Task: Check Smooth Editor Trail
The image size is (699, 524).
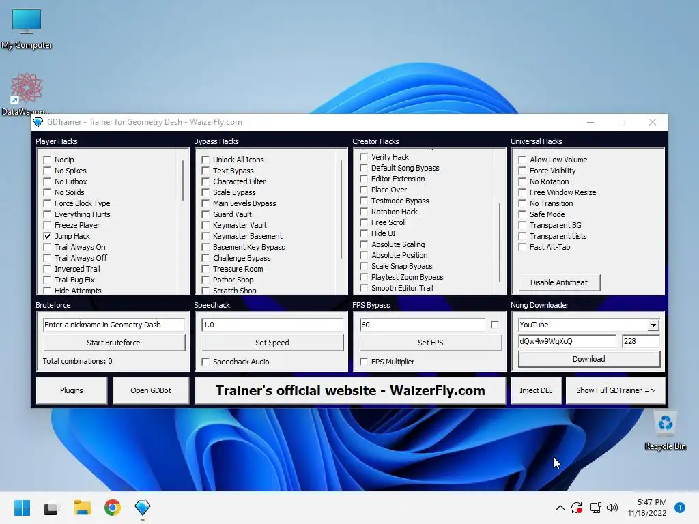Action: tap(364, 288)
